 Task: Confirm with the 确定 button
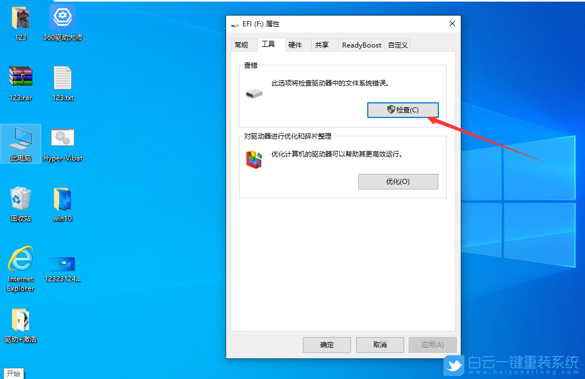326,344
